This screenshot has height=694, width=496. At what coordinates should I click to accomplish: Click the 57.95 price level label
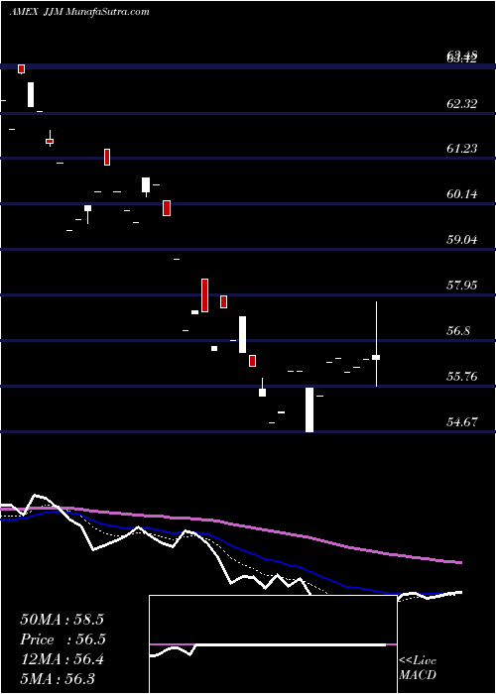pyautogui.click(x=462, y=286)
